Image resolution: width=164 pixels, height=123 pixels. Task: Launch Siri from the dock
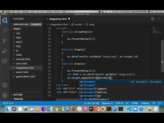click(14, 109)
